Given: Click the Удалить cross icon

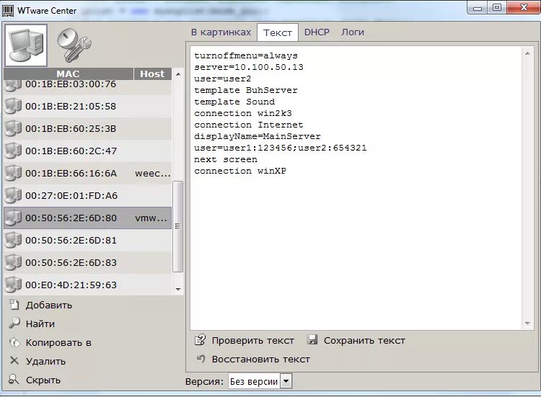Looking at the screenshot, I should click(14, 361).
